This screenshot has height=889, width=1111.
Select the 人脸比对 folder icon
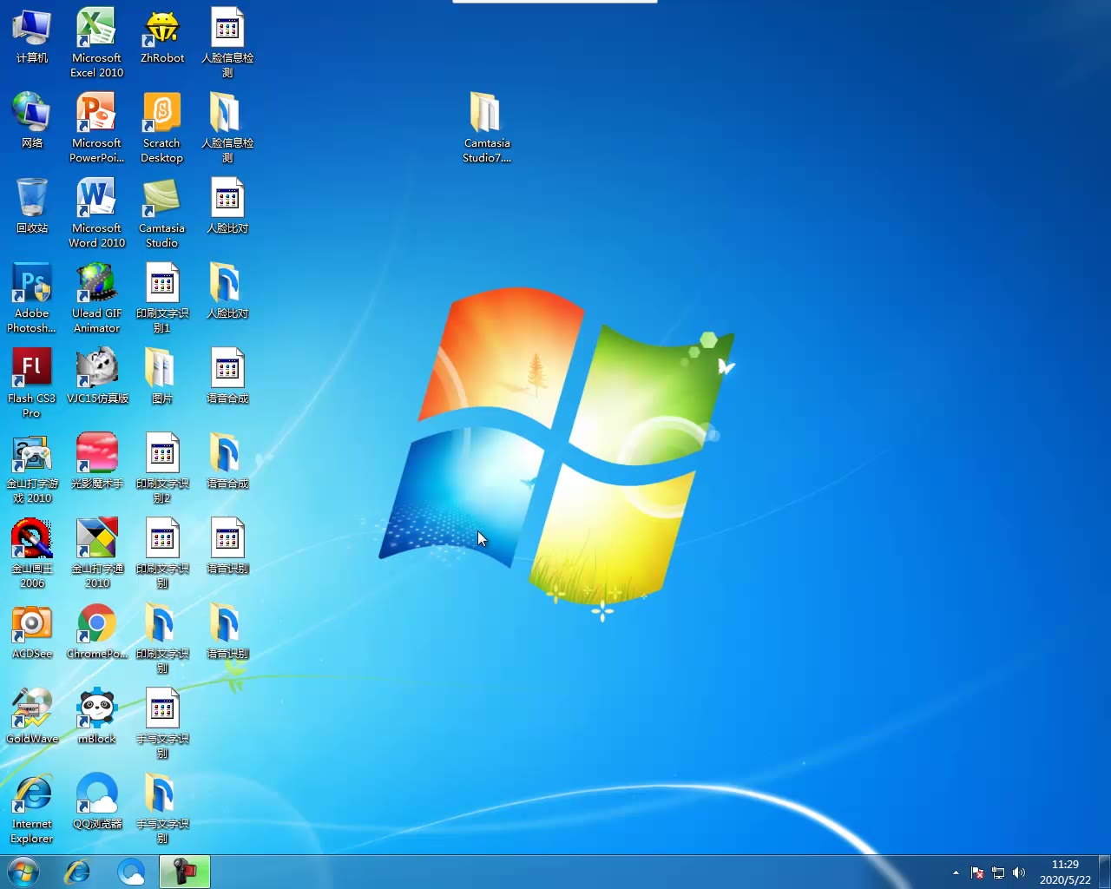(x=227, y=291)
